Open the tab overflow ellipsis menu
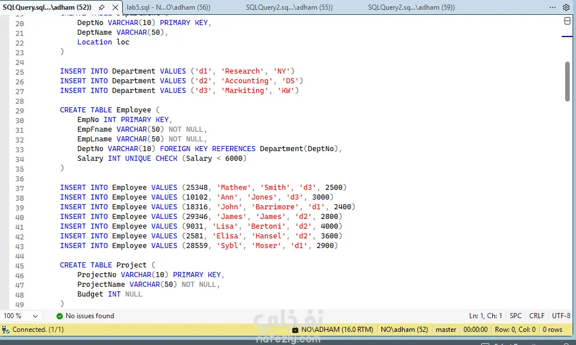 click(x=553, y=7)
